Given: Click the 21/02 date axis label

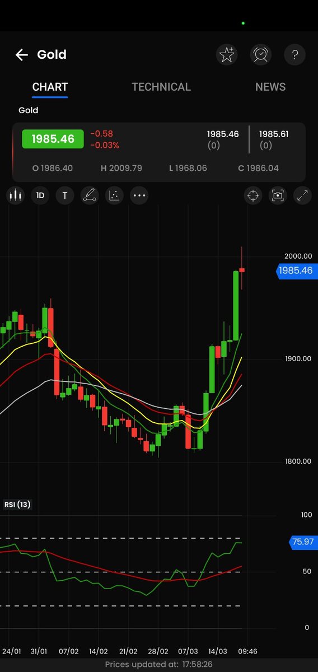Looking at the screenshot, I should click(x=128, y=651).
